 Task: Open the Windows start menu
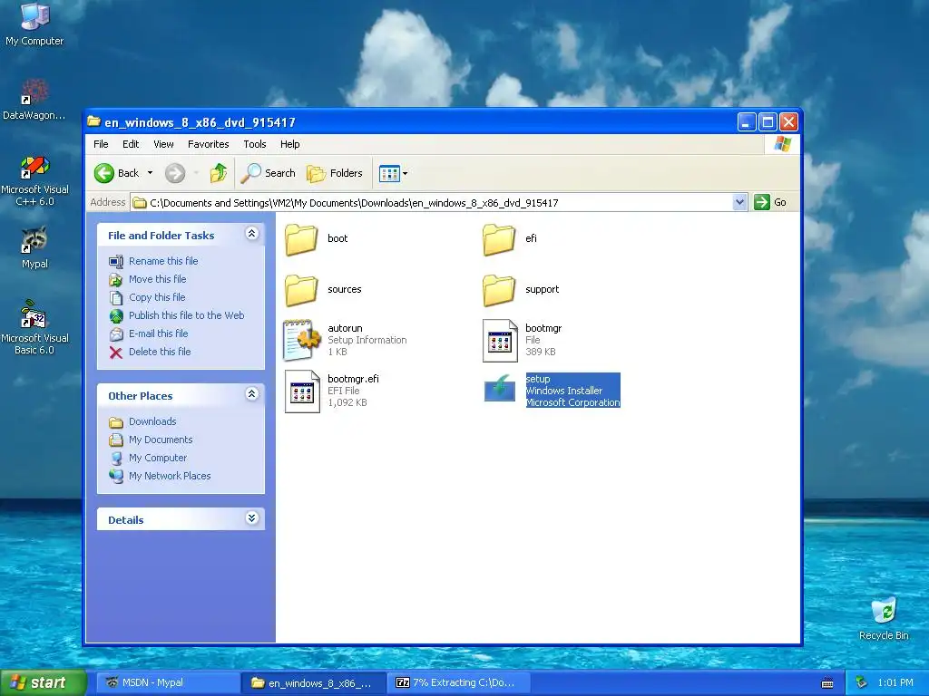[44, 682]
